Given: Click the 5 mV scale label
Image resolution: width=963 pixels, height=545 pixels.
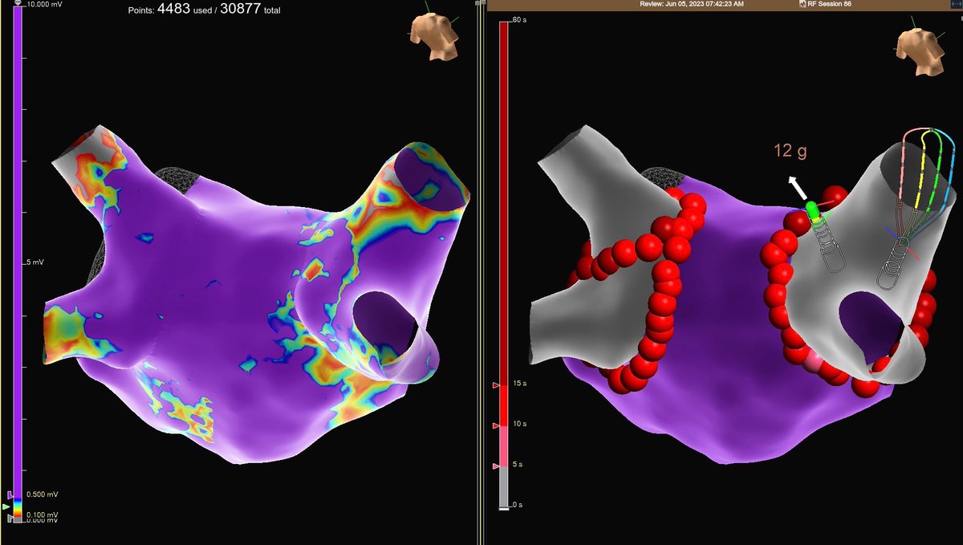Looking at the screenshot, I should 35,262.
